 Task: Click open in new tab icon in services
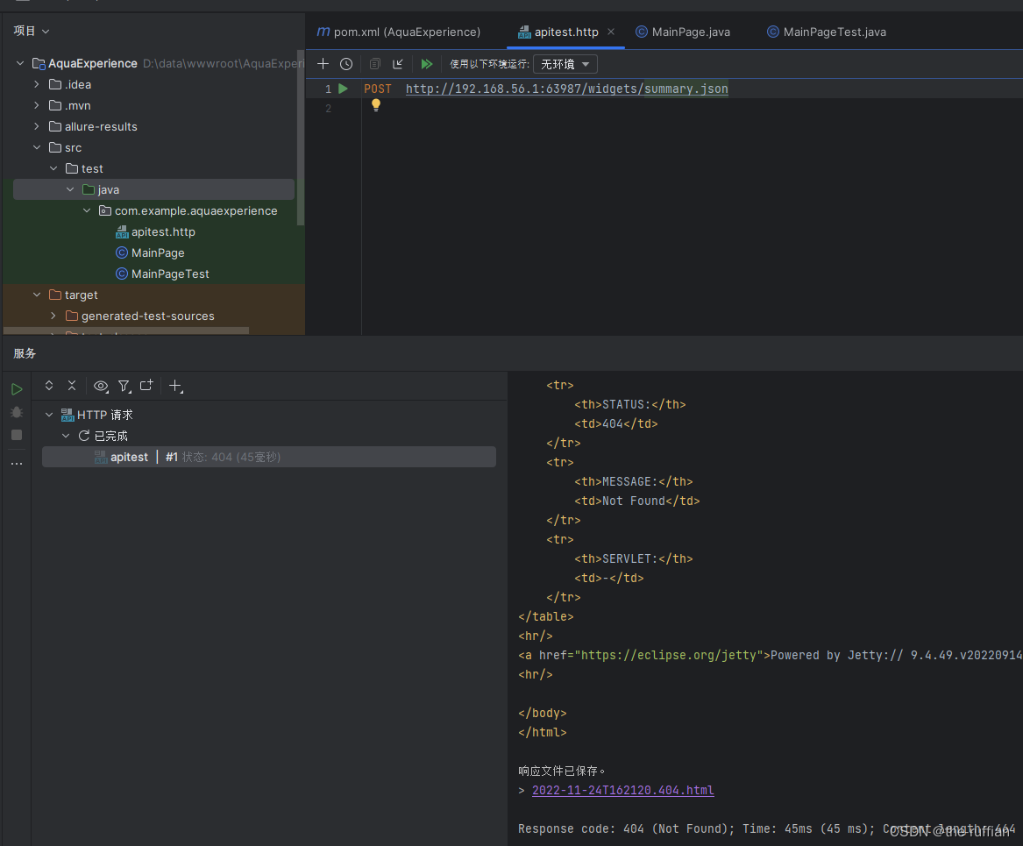(146, 386)
